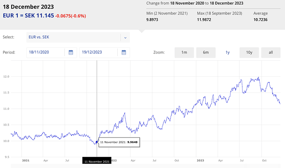Show the full range with all zoom
This screenshot has height=168, width=285.
point(271,52)
